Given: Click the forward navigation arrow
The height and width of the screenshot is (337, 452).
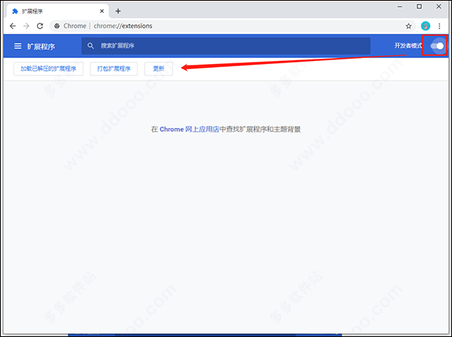Looking at the screenshot, I should tap(26, 26).
